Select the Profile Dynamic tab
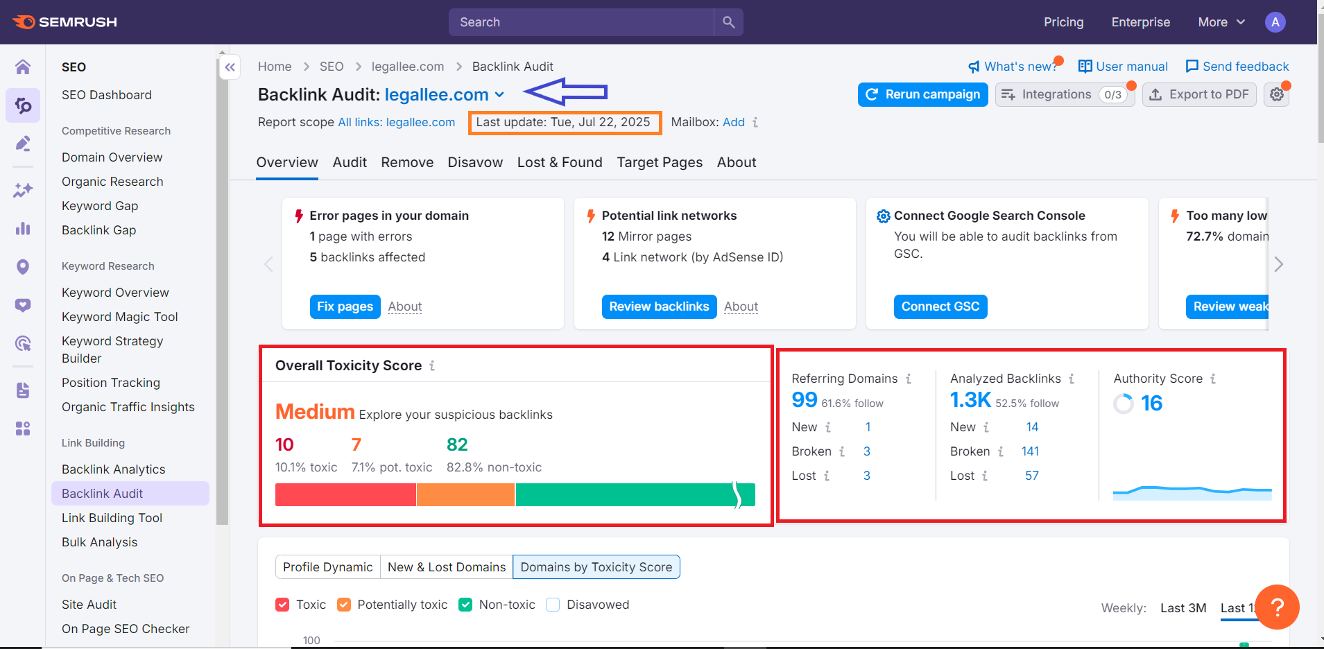1324x649 pixels. (x=328, y=567)
